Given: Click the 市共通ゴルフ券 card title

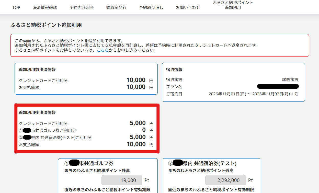Looking at the screenshot, I should 89,163.
